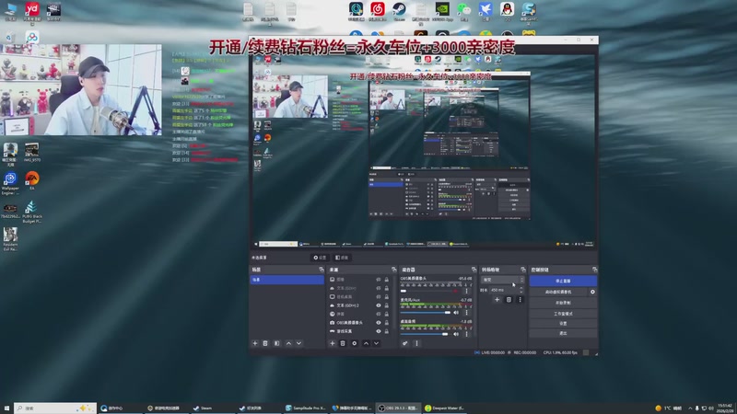
Task: Switch to Deepest Water taskbar item
Action: point(445,408)
